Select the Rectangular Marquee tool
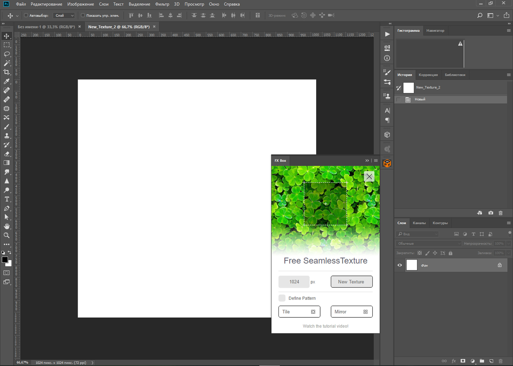 pos(7,45)
